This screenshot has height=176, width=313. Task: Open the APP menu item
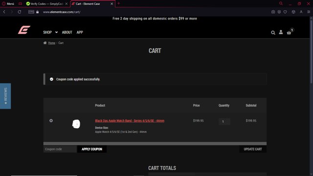(80, 32)
